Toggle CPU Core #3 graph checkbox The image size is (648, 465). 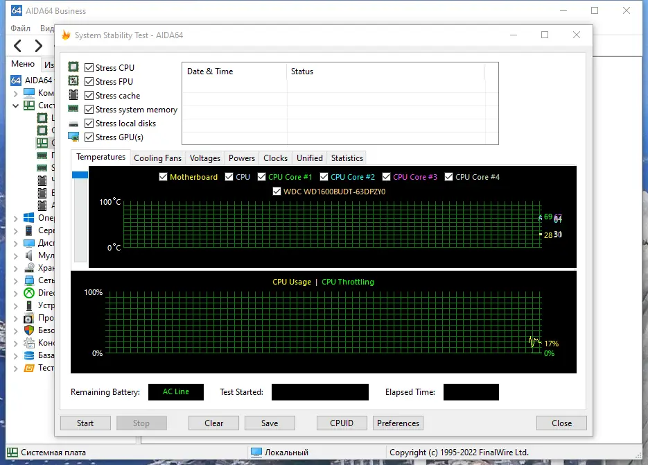pos(387,177)
